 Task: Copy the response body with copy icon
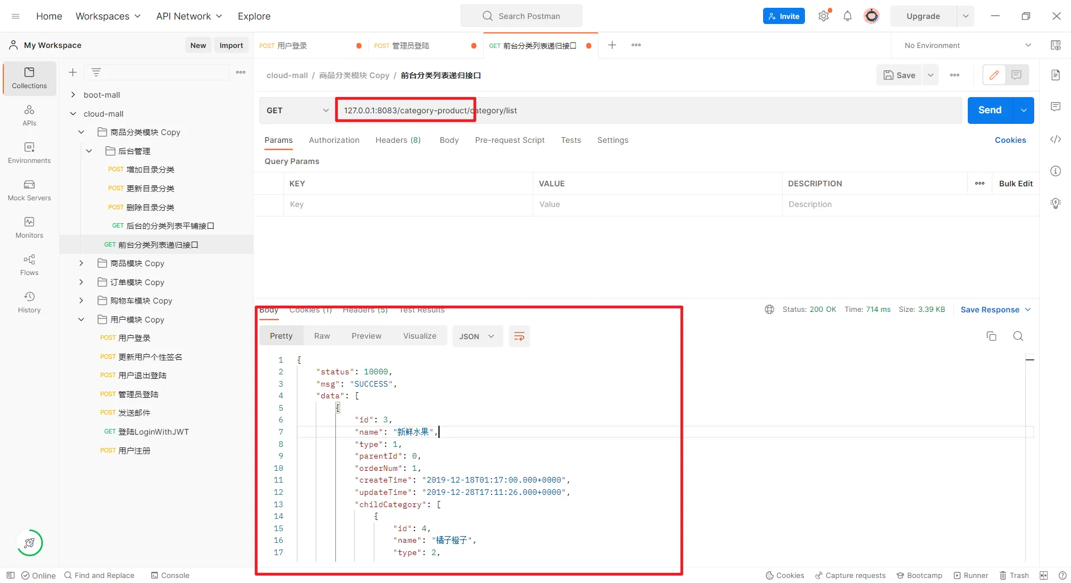(x=991, y=336)
